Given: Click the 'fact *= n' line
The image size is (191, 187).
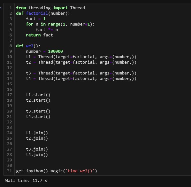Looking at the screenshot, I should click(47, 30).
